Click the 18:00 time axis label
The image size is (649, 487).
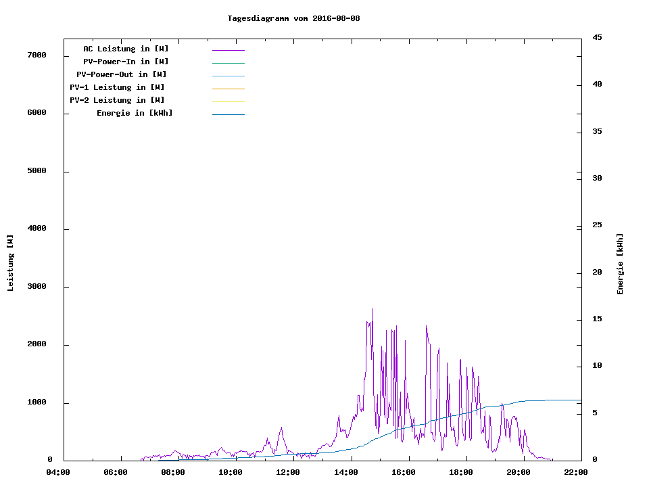pos(461,472)
